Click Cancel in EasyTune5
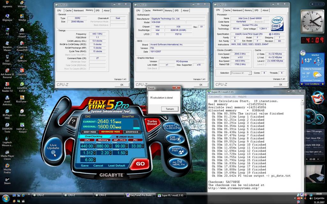 pos(98,166)
